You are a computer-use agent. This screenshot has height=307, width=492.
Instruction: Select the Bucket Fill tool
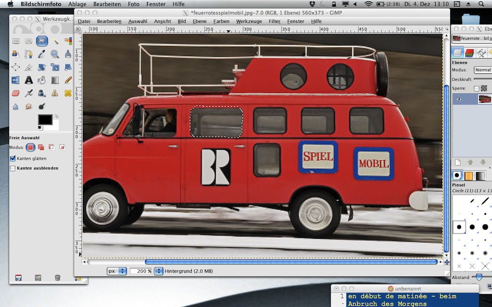pyautogui.click(x=42, y=80)
